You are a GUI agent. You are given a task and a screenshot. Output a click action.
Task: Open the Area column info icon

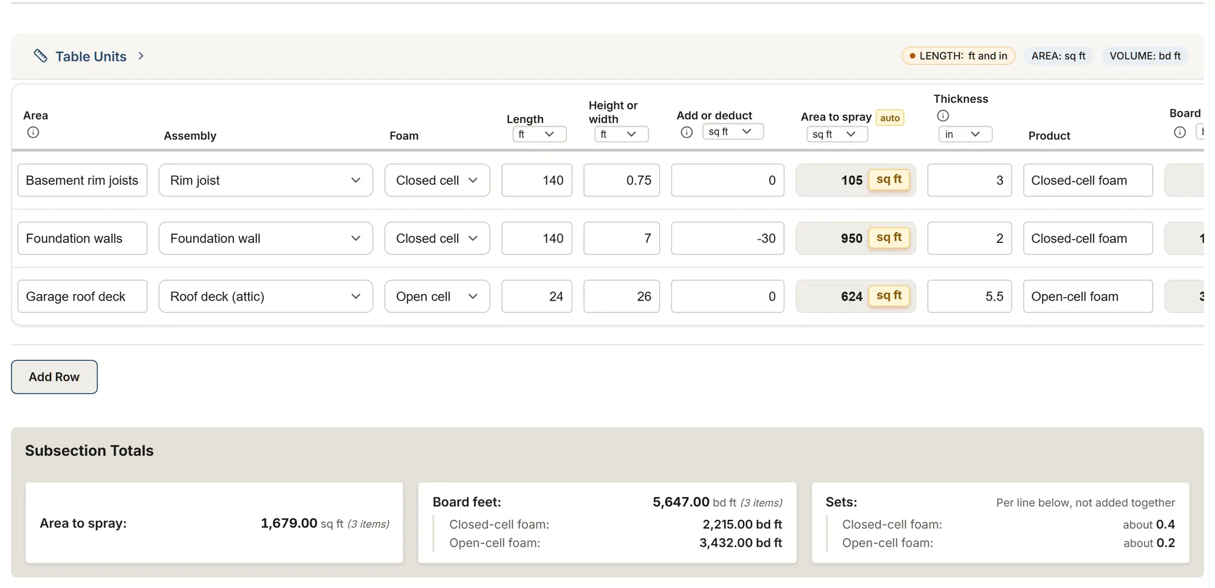point(33,132)
